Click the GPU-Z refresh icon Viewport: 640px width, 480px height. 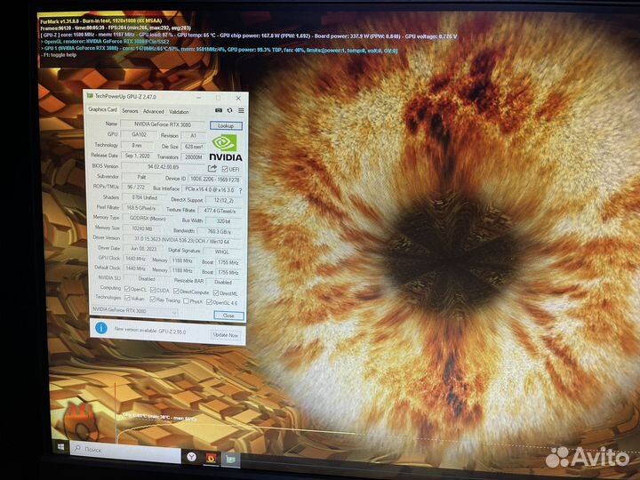[230, 110]
